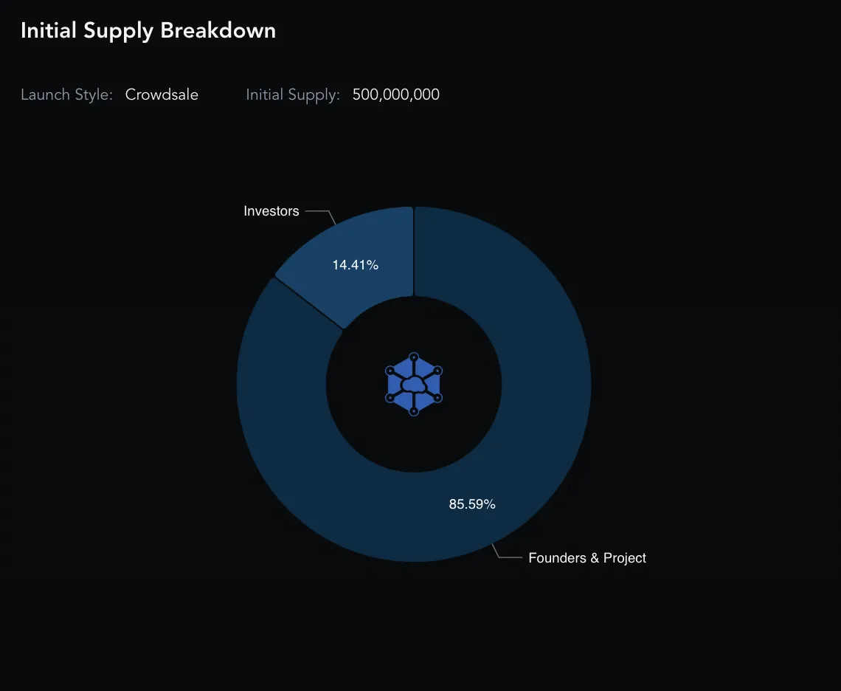Image resolution: width=841 pixels, height=691 pixels.
Task: Click the Initial Supply field label
Action: [x=293, y=94]
